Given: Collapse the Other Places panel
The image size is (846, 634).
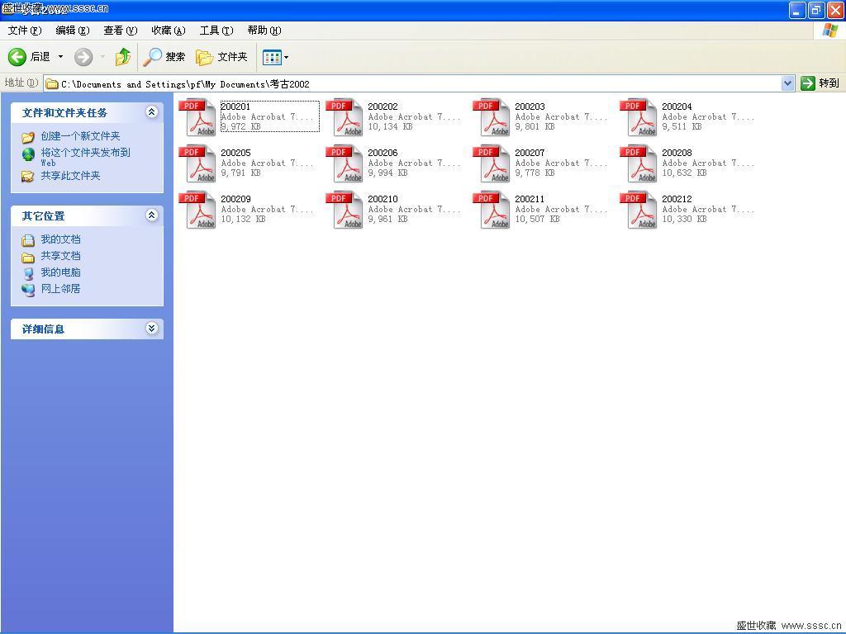Looking at the screenshot, I should click(x=151, y=215).
